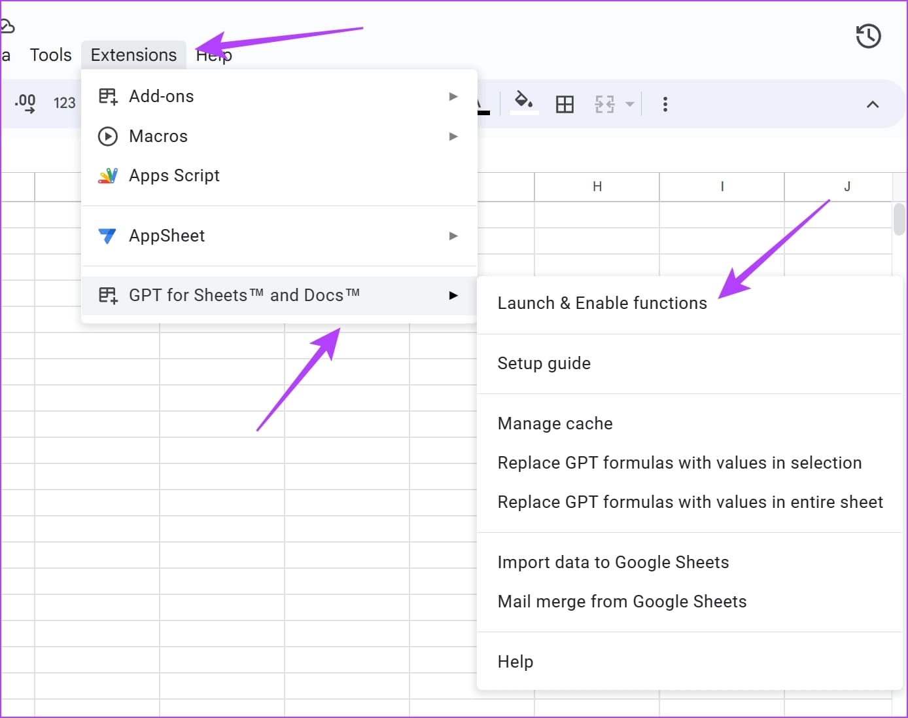The width and height of the screenshot is (908, 718).
Task: Expand the AppSheet submenu arrow
Action: pos(453,236)
